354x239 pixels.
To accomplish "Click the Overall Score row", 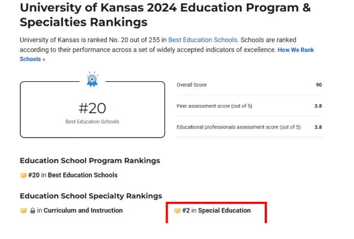I will 249,85.
